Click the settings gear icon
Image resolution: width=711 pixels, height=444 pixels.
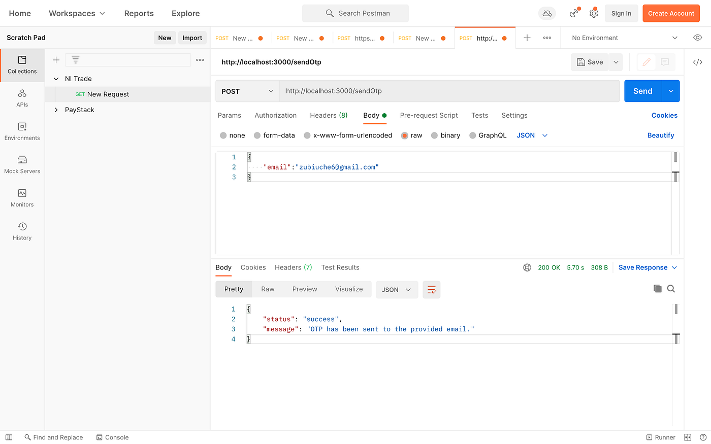594,13
